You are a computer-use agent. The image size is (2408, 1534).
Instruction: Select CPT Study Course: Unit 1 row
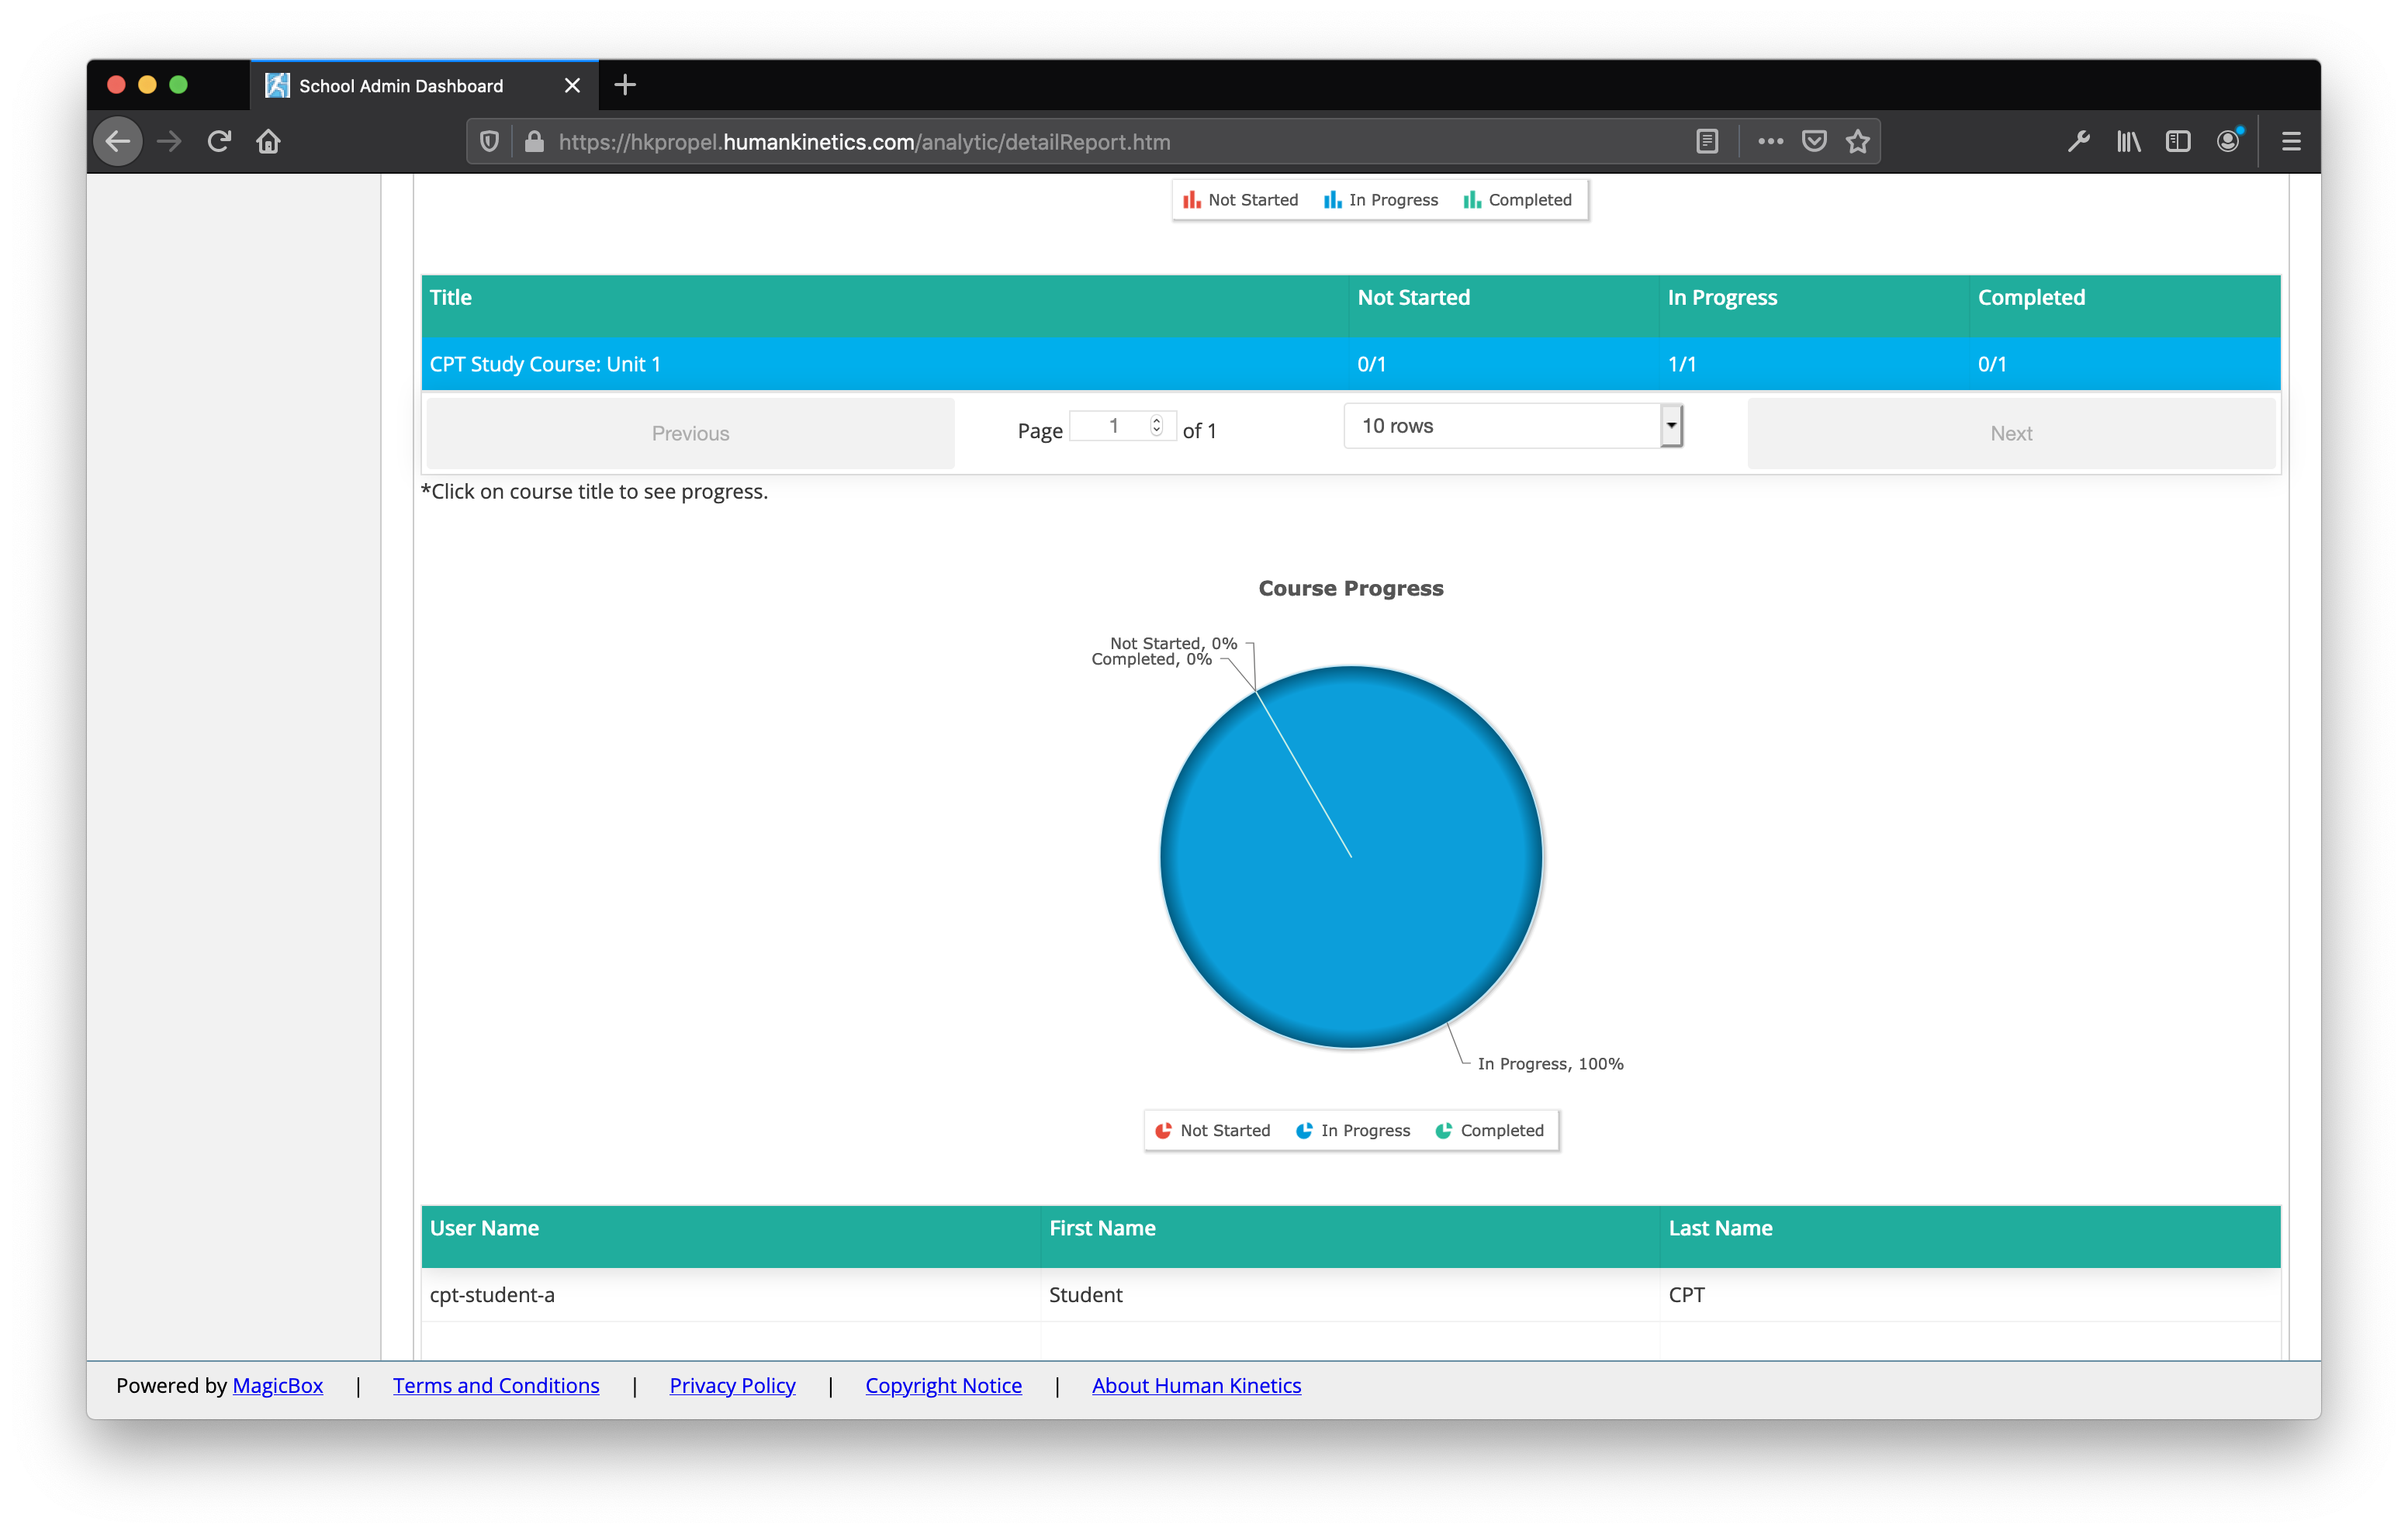click(545, 364)
